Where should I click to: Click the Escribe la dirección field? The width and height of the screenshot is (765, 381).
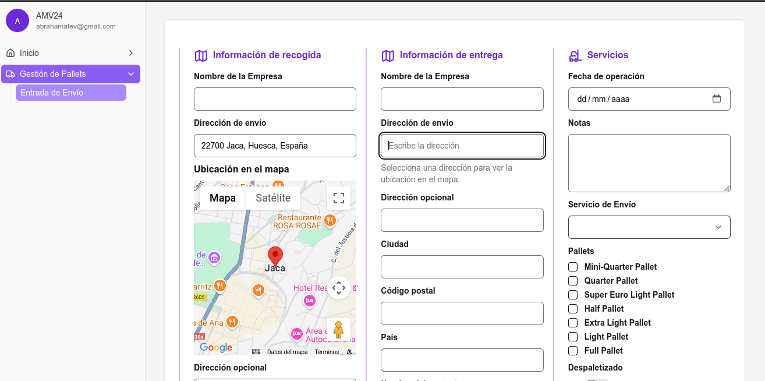coord(462,146)
